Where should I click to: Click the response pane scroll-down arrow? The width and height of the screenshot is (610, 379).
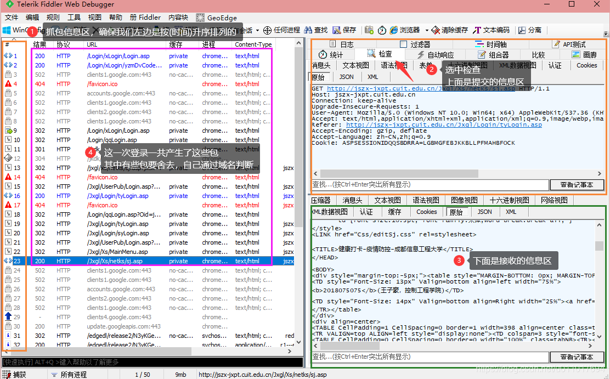[x=599, y=337]
